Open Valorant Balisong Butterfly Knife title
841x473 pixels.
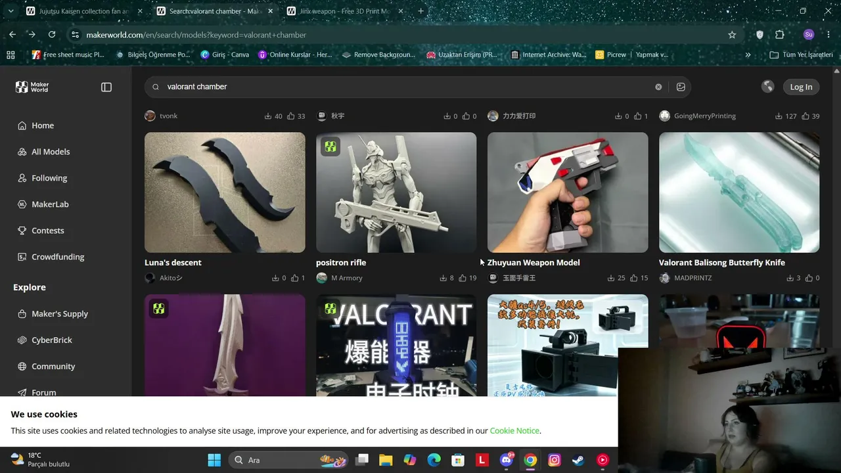pyautogui.click(x=722, y=263)
